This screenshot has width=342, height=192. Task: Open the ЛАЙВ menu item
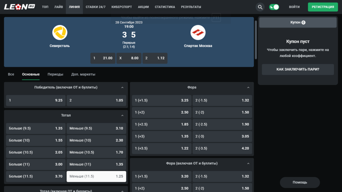click(58, 7)
